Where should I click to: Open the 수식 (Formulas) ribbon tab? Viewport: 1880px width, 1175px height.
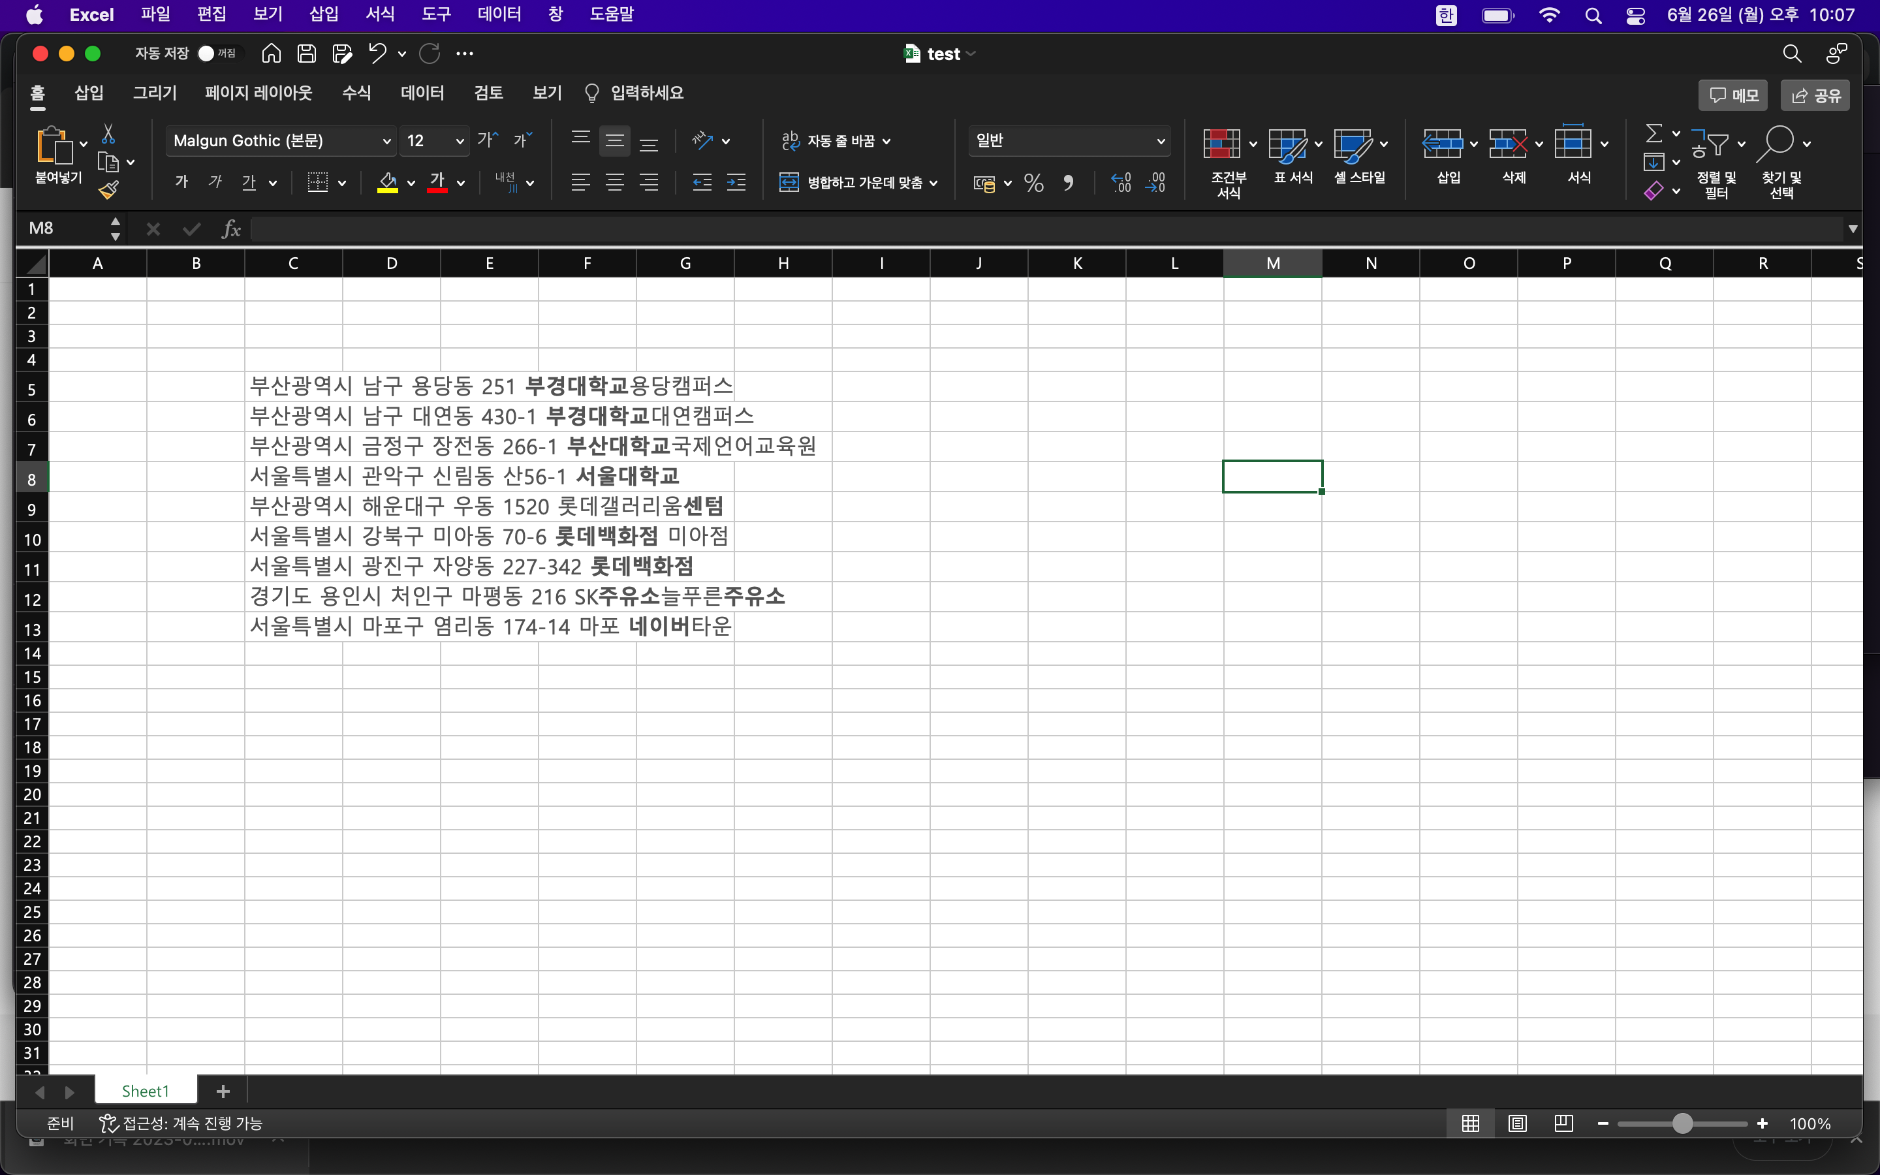356,93
